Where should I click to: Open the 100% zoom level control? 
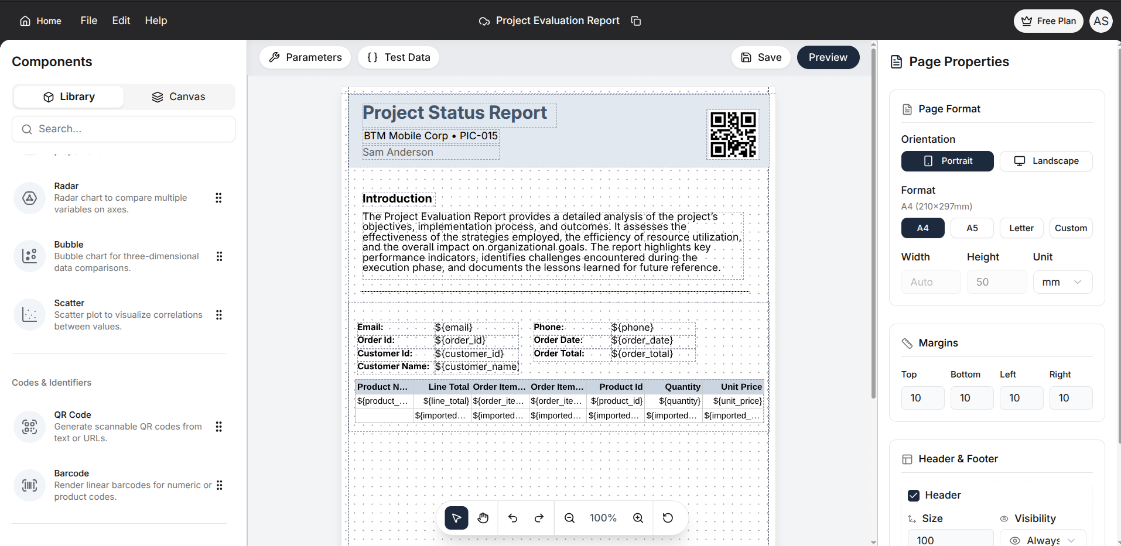pos(603,518)
